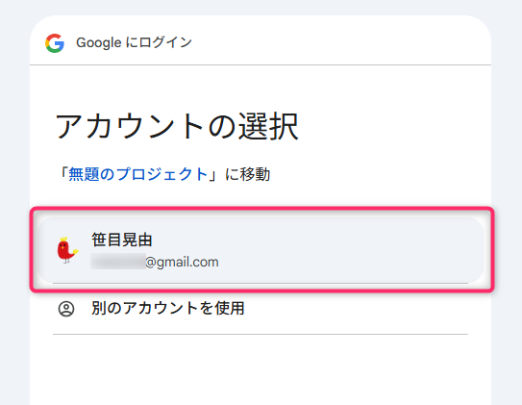The height and width of the screenshot is (405, 522).
Task: Click empty space right of the account row
Action: click(x=350, y=250)
